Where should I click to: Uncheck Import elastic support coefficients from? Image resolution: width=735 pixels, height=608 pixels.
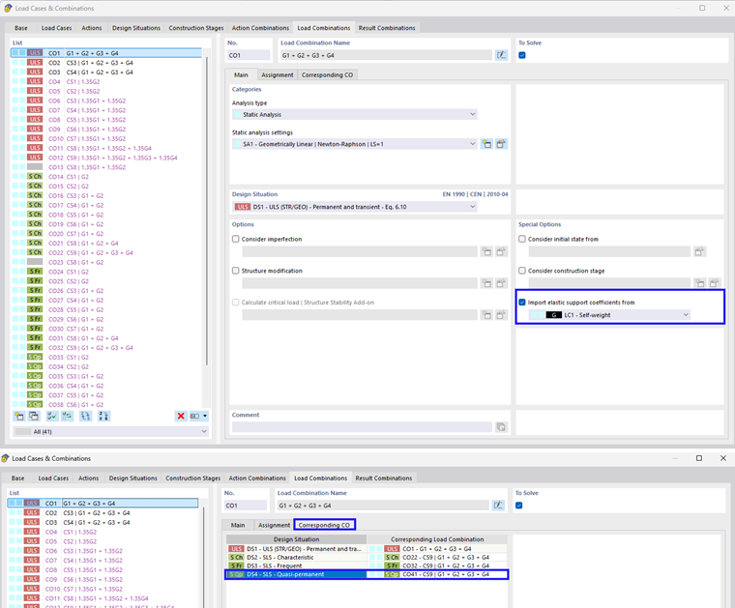point(522,303)
